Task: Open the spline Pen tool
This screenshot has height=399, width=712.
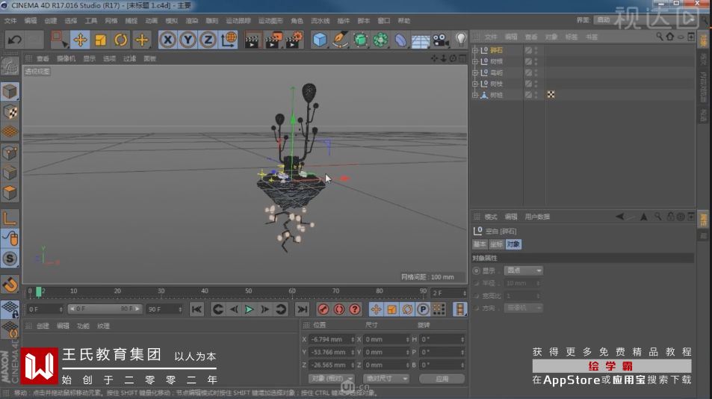Action: (340, 40)
